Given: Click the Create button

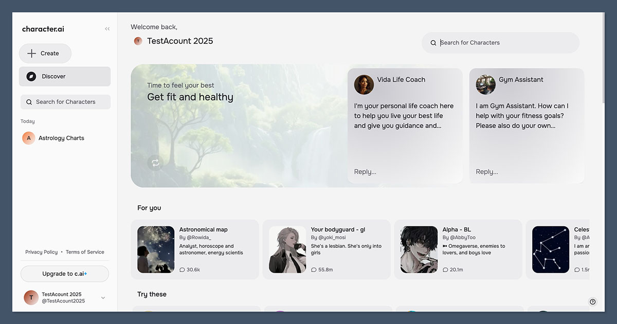Looking at the screenshot, I should pos(45,53).
